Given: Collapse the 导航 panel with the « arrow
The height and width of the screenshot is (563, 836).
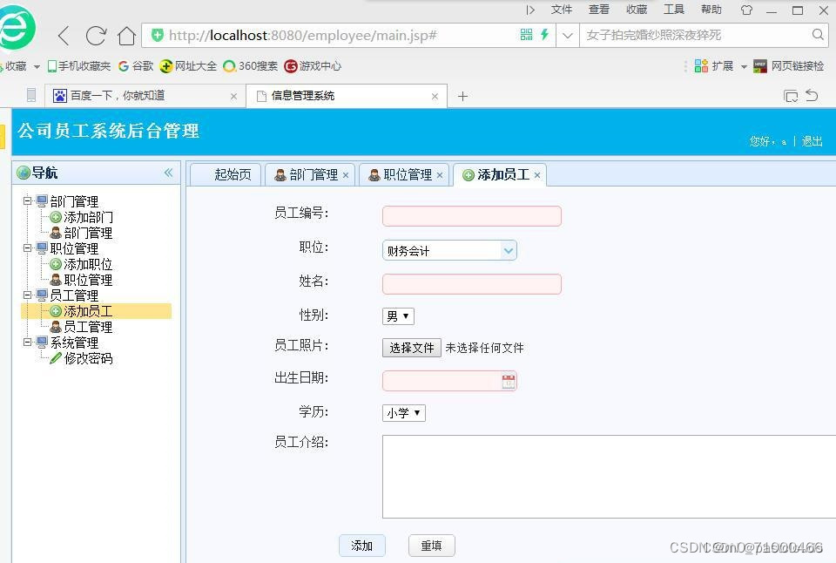Looking at the screenshot, I should (167, 173).
